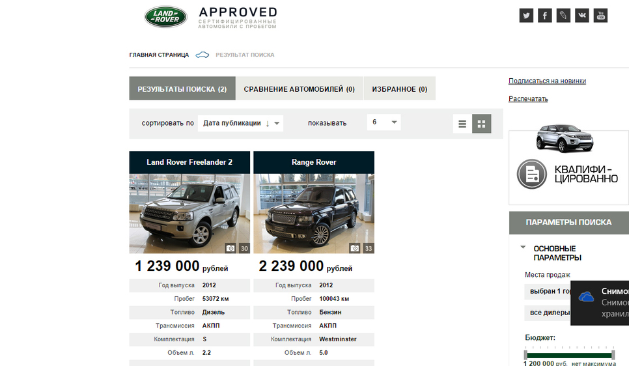Go to ГЛАВНАЯ СТРАНИЦА breadcrumb
Viewport: 629px width, 366px height.
coord(159,55)
